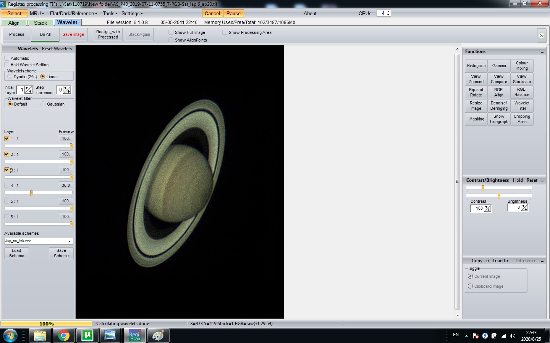Toggle Show Full Image checkbox

coord(171,32)
